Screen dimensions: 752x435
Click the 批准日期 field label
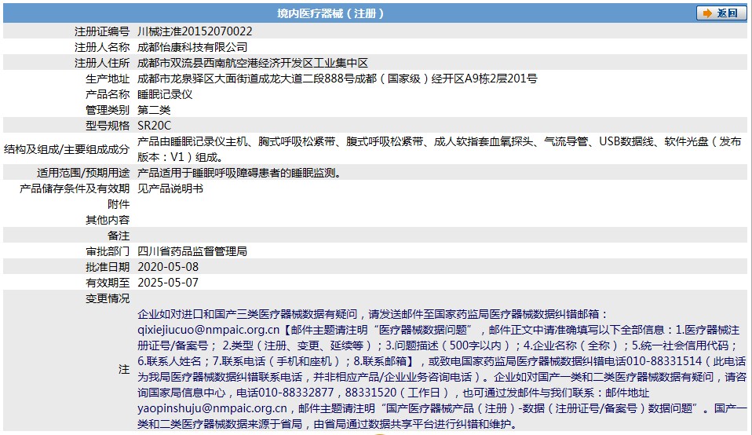(108, 267)
